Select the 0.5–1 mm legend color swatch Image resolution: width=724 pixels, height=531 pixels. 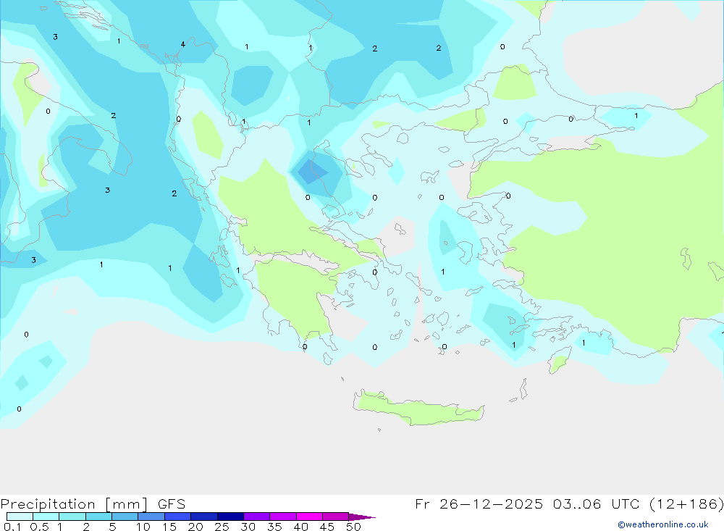pos(46,517)
